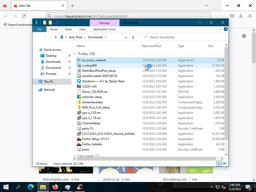Sort by Date modified column
The image size is (256, 192).
(x=151, y=46)
